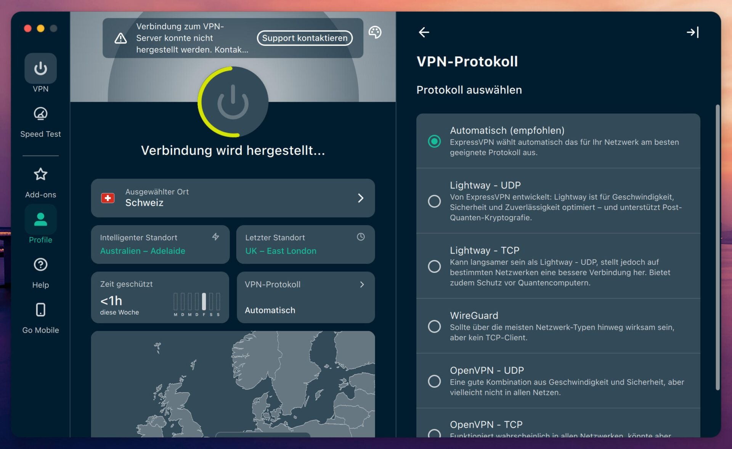Select the Profile icon in sidebar
Viewport: 732px width, 449px height.
click(x=40, y=219)
